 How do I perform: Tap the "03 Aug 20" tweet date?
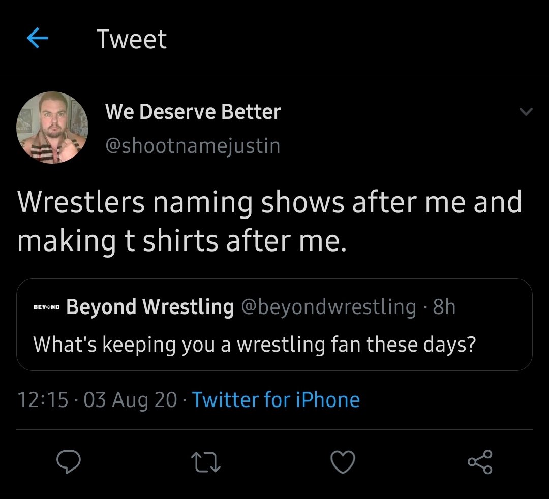point(130,400)
